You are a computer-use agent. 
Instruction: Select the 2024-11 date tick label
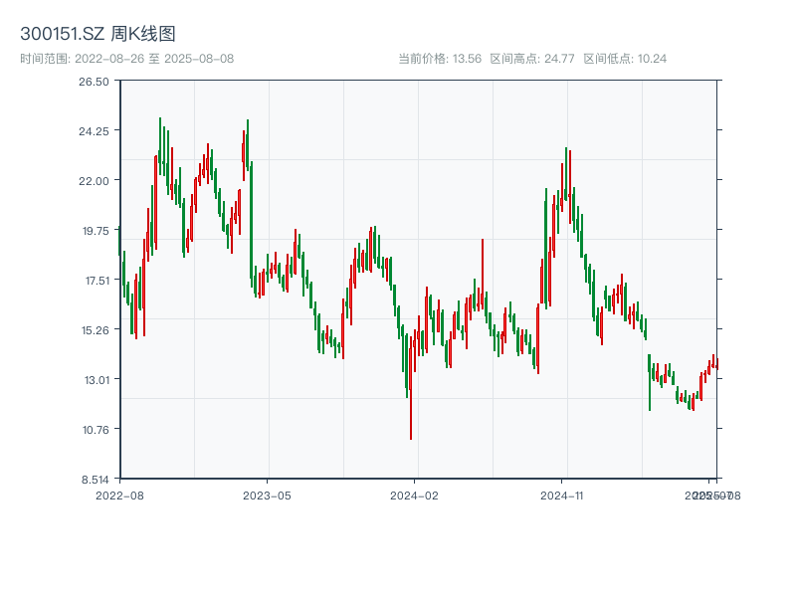coord(562,495)
